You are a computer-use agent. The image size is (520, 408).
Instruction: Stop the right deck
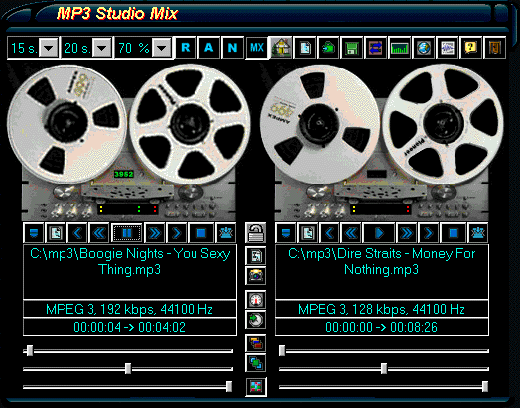tap(454, 233)
